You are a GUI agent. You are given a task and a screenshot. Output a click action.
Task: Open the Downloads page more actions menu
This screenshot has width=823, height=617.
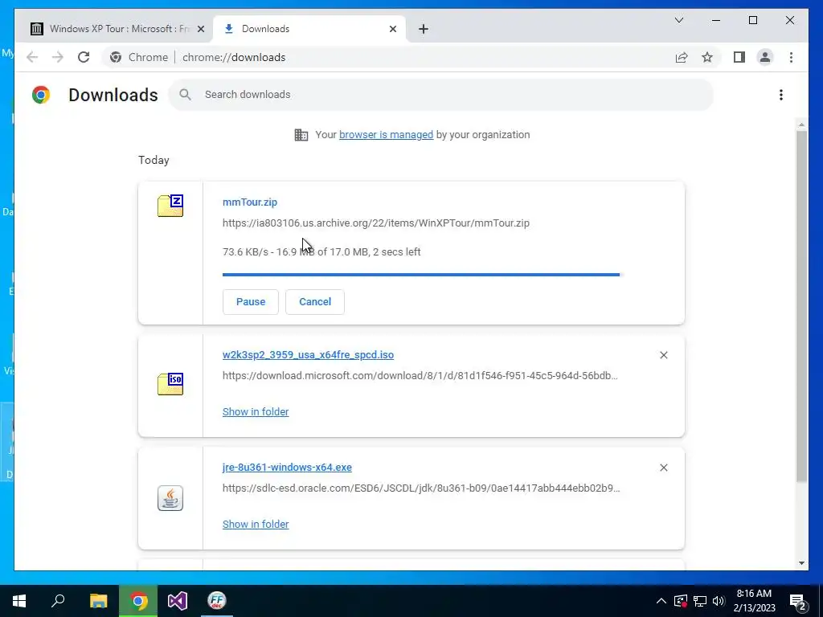coord(781,95)
